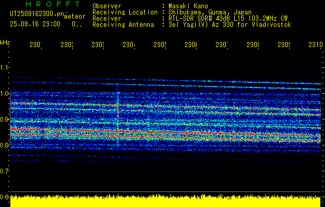This screenshot has height=207, width=325.
Task: Click the 0.8 kHz axis label
Action: click(x=5, y=145)
